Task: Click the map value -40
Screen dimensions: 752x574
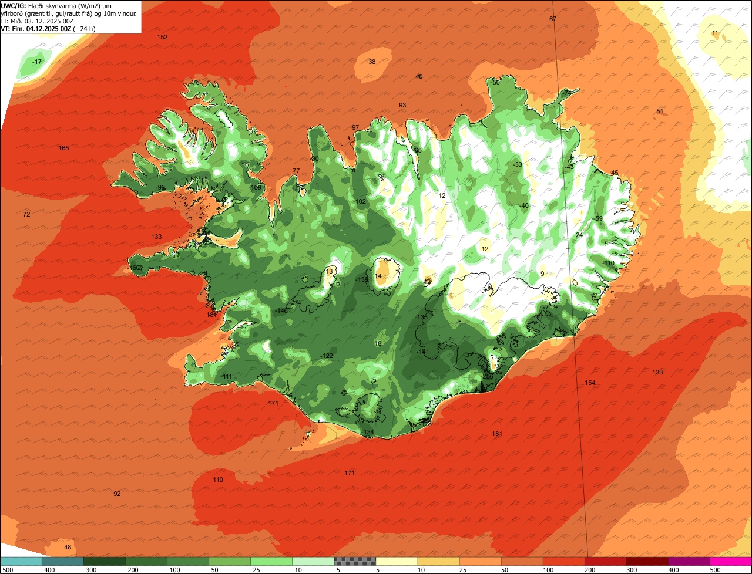Action: (x=524, y=205)
